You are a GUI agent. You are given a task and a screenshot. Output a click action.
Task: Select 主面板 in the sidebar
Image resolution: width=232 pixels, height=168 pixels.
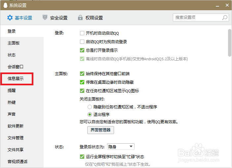(22, 43)
